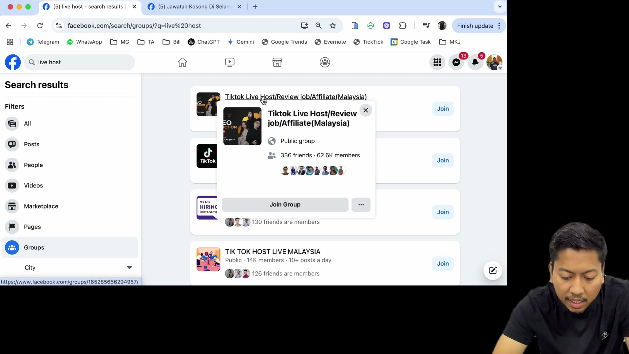Select the Posts filter
Screen dimensions: 629x354
[x=70, y=144]
